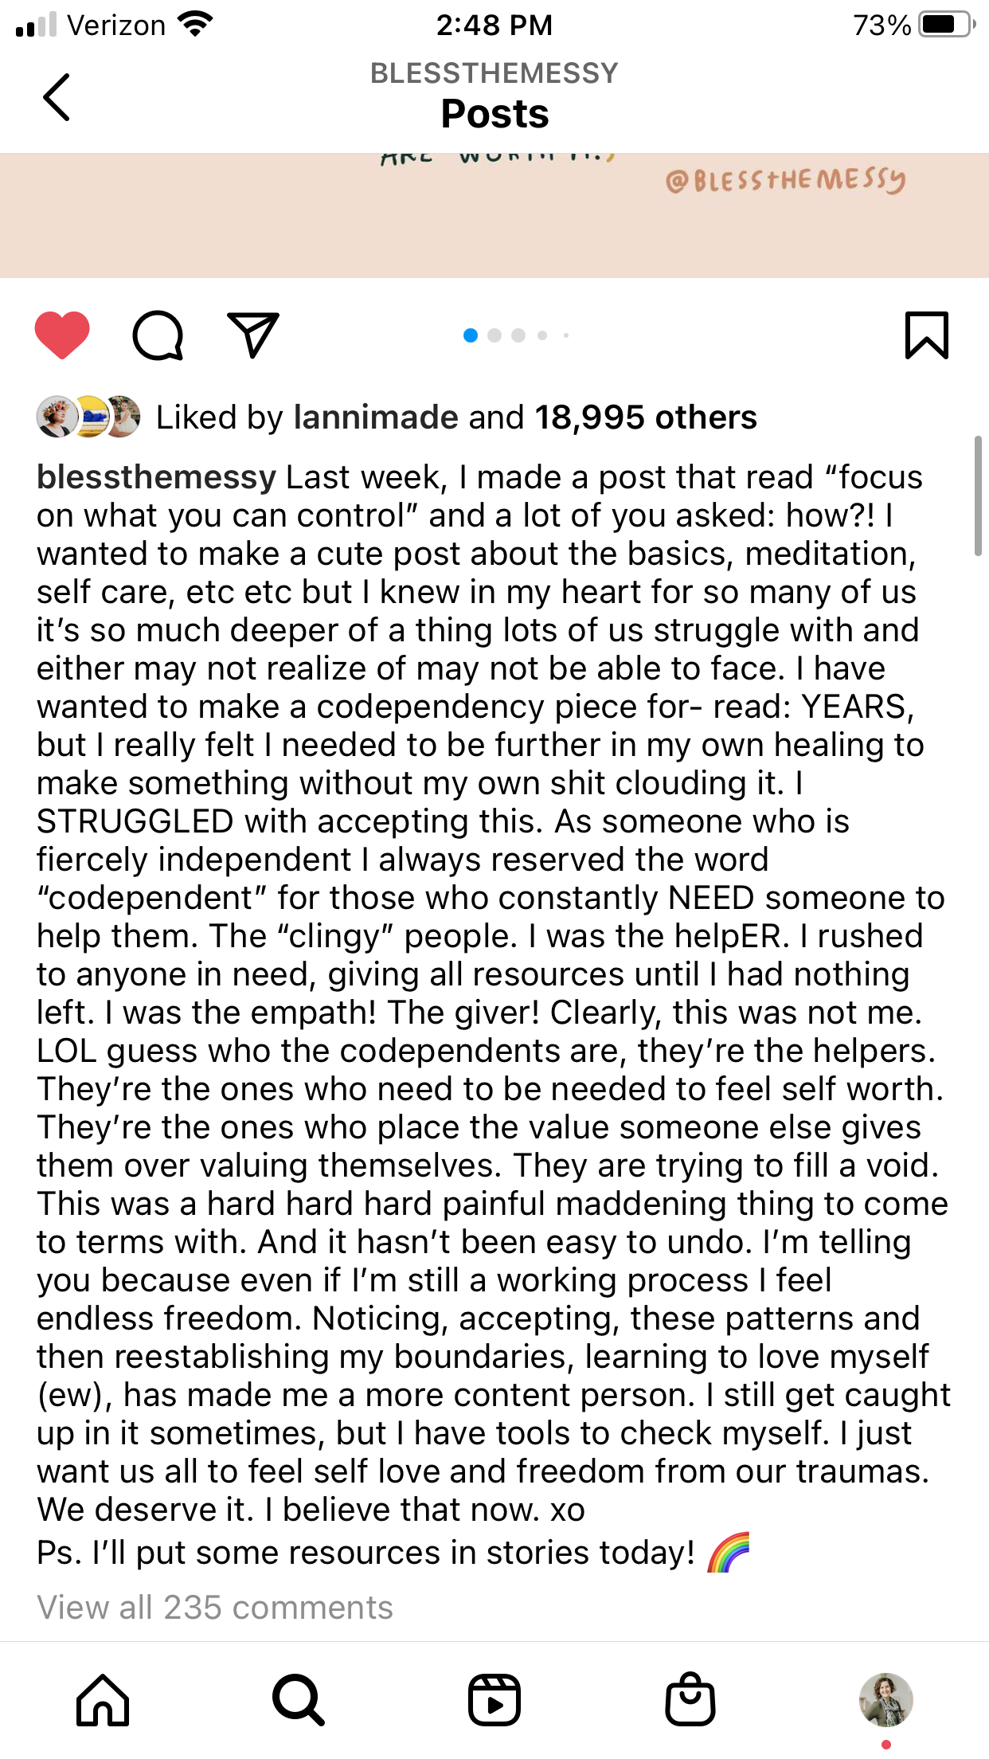Open the Shop bag tab

[x=690, y=1699]
